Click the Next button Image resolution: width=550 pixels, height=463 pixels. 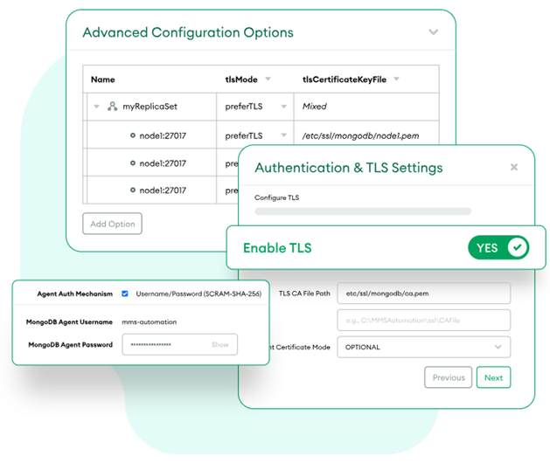(493, 377)
